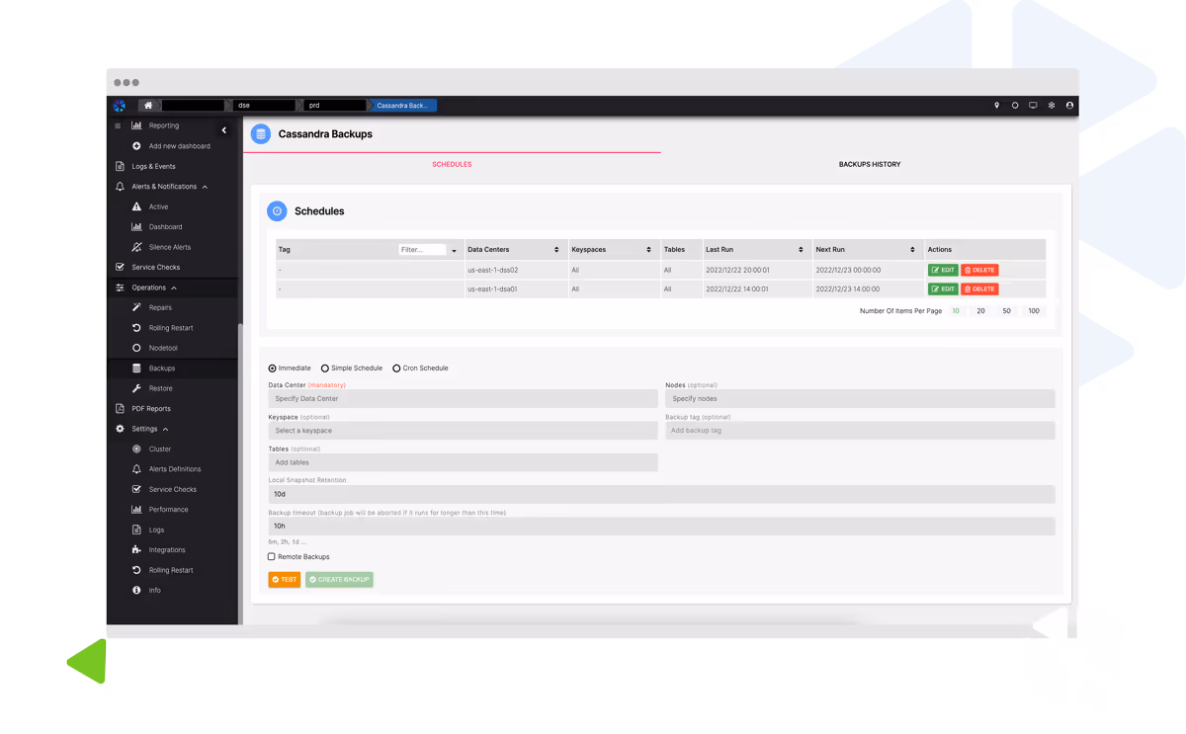Click the monitor icon in top bar
Viewport: 1186px width, 734px height.
(1033, 106)
